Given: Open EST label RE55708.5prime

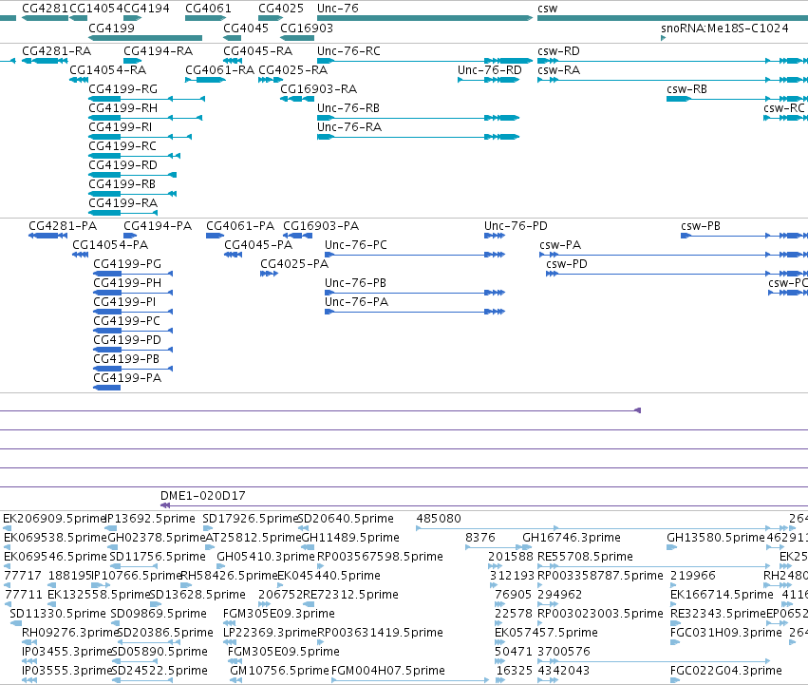Looking at the screenshot, I should click(x=586, y=557).
